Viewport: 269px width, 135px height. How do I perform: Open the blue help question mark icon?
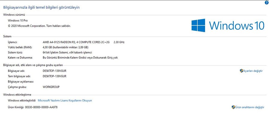coord(266,2)
